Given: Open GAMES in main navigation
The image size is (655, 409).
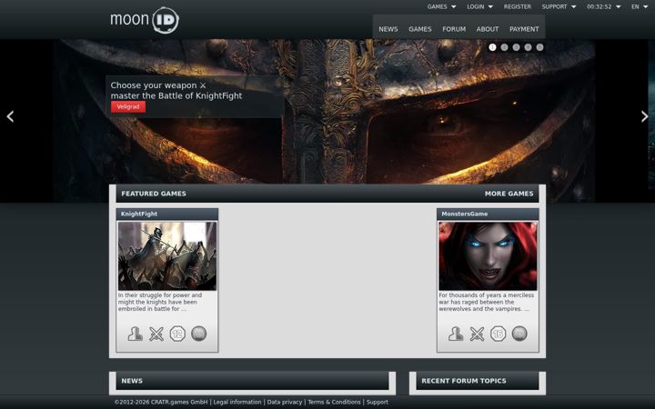Looking at the screenshot, I should click(x=419, y=29).
